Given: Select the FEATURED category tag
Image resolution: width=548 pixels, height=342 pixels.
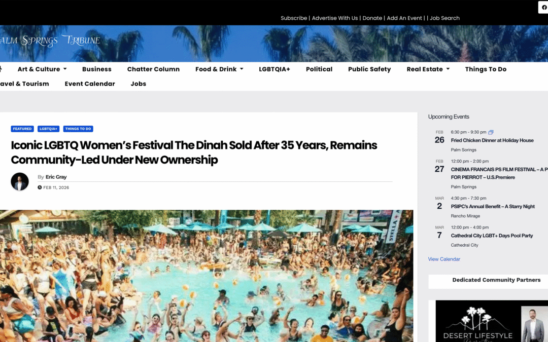Looking at the screenshot, I should tap(22, 129).
